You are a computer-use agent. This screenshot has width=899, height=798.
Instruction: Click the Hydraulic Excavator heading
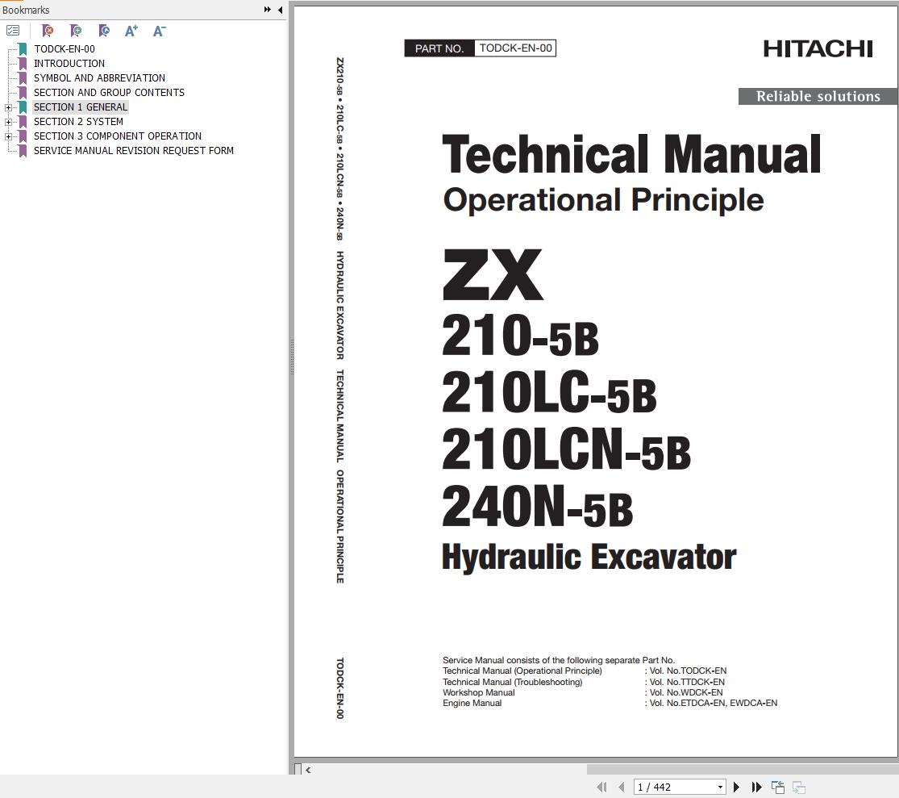tap(589, 558)
